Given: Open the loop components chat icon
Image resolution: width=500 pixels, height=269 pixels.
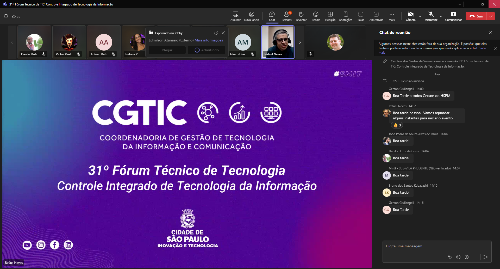Looking at the screenshot, I should 467,257.
